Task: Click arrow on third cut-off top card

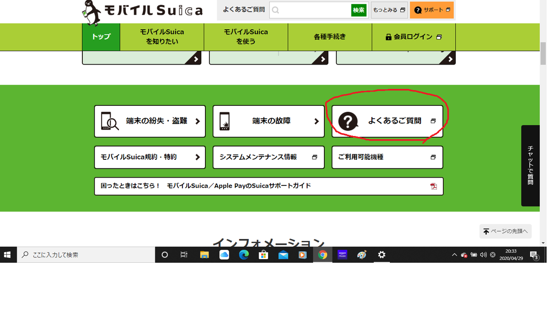Action: click(x=450, y=59)
